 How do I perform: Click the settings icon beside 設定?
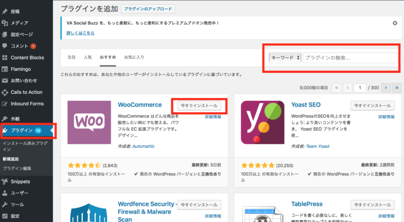tap(5, 216)
